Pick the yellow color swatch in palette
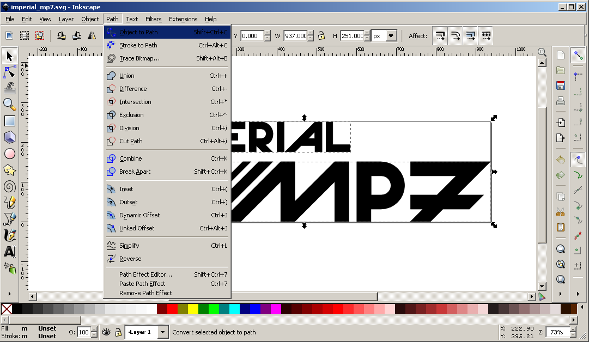The height and width of the screenshot is (342, 589). (193, 309)
